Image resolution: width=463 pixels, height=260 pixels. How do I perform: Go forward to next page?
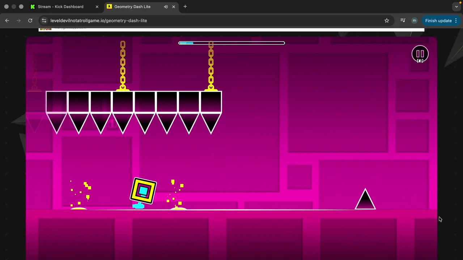pyautogui.click(x=19, y=21)
